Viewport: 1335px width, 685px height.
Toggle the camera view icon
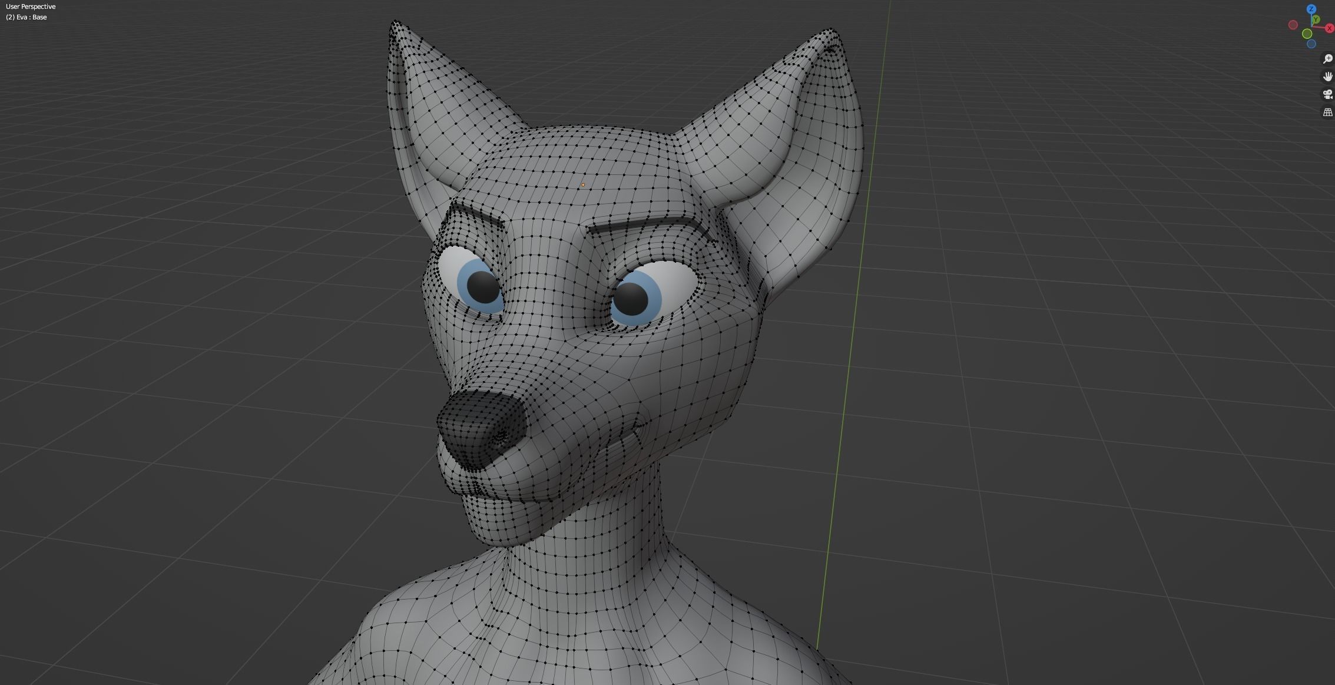pyautogui.click(x=1328, y=94)
